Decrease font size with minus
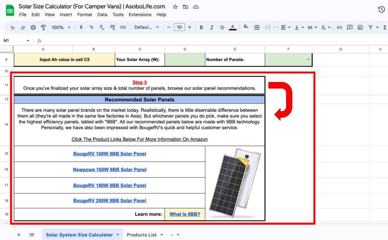 (169, 27)
